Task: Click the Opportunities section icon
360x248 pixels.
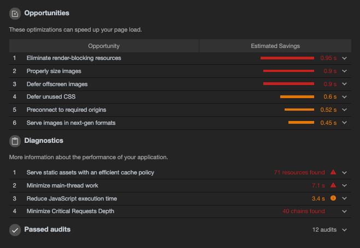Action: [x=15, y=14]
